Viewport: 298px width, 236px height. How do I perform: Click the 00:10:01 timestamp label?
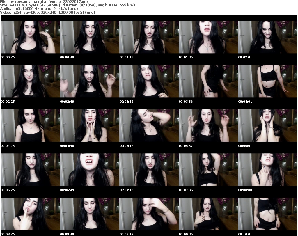click(x=245, y=234)
